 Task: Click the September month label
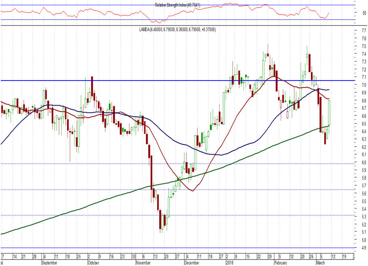click(49, 263)
